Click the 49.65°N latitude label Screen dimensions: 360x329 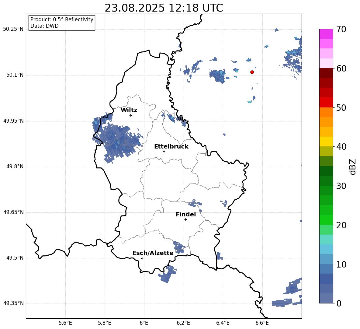(x=13, y=212)
